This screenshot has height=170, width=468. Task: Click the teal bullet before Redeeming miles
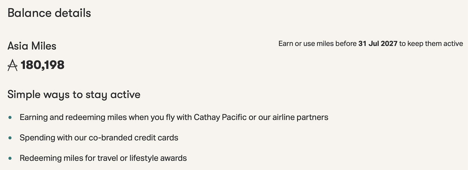tap(10, 158)
